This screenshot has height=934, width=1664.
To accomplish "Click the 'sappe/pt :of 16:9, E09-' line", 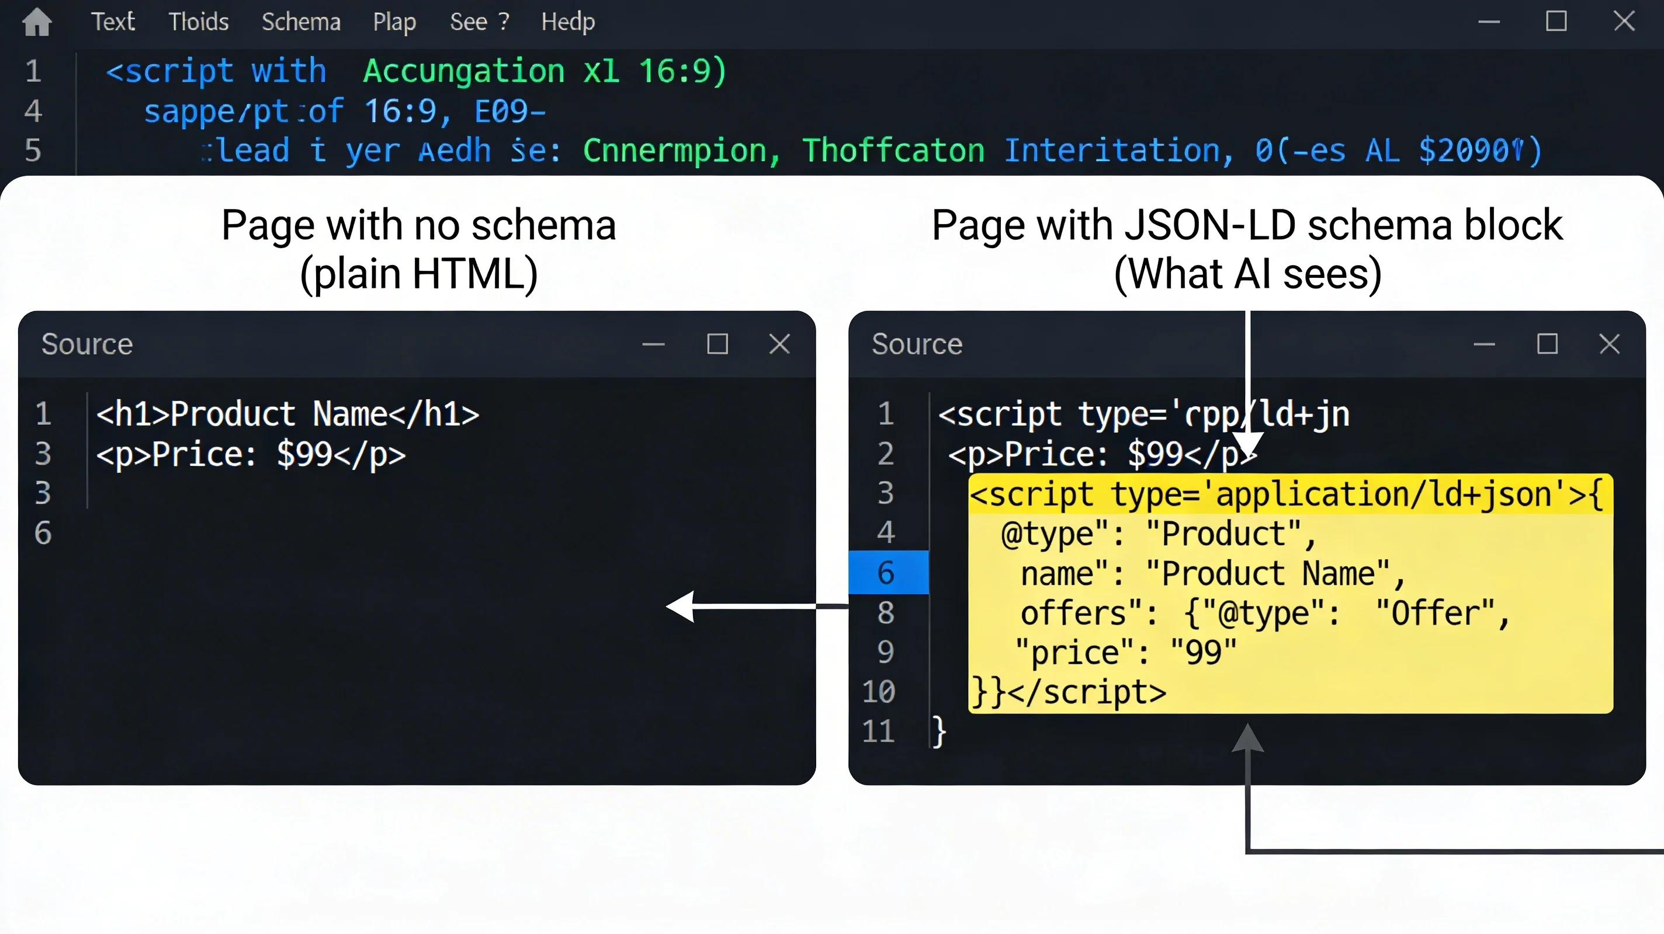I will pos(344,111).
